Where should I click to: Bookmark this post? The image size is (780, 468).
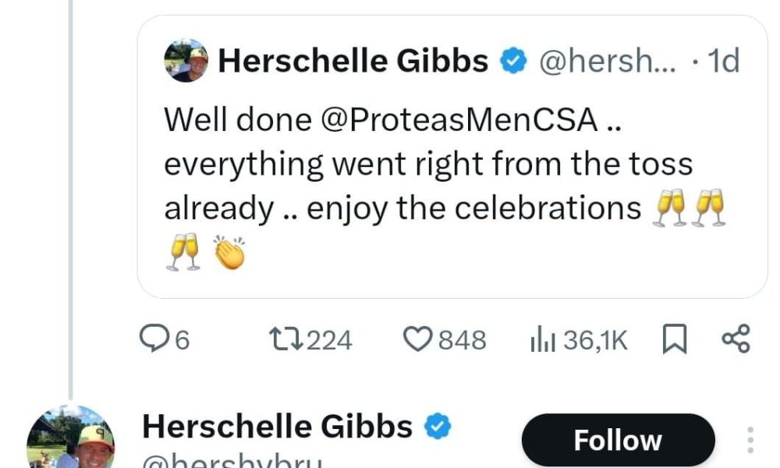click(x=675, y=339)
